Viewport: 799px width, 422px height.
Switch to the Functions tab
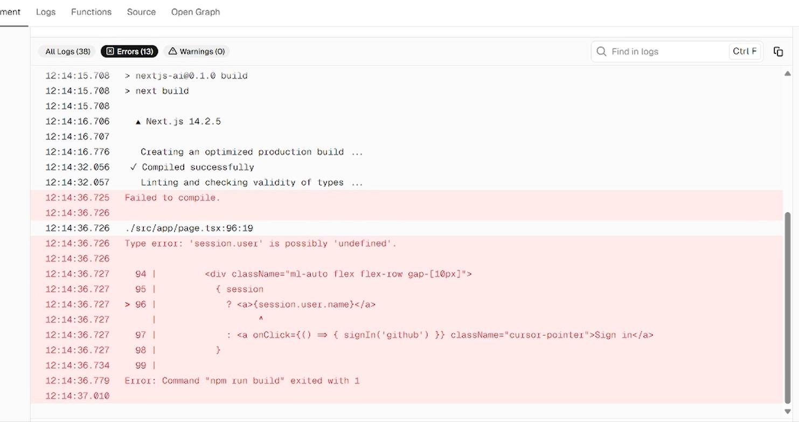tap(91, 12)
